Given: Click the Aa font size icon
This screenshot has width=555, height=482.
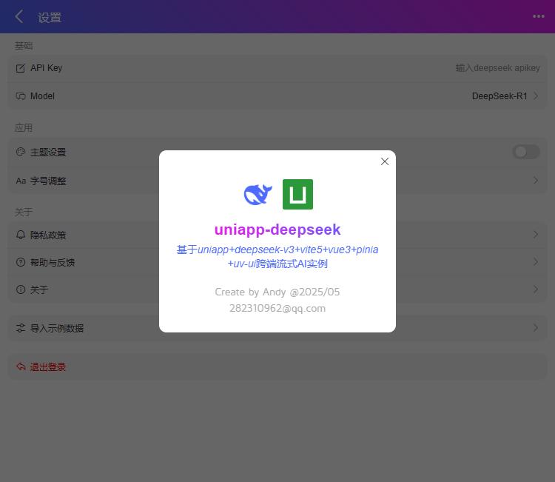Looking at the screenshot, I should [21, 181].
